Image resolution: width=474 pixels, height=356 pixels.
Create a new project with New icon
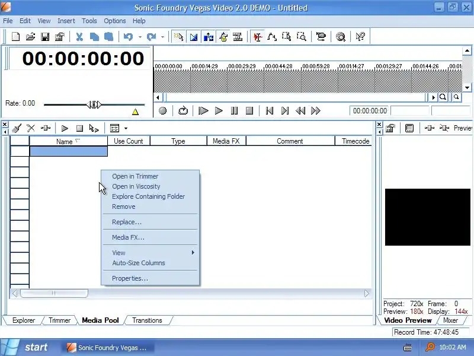click(15, 37)
